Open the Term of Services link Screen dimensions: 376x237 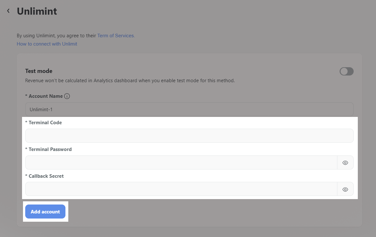tap(116, 36)
